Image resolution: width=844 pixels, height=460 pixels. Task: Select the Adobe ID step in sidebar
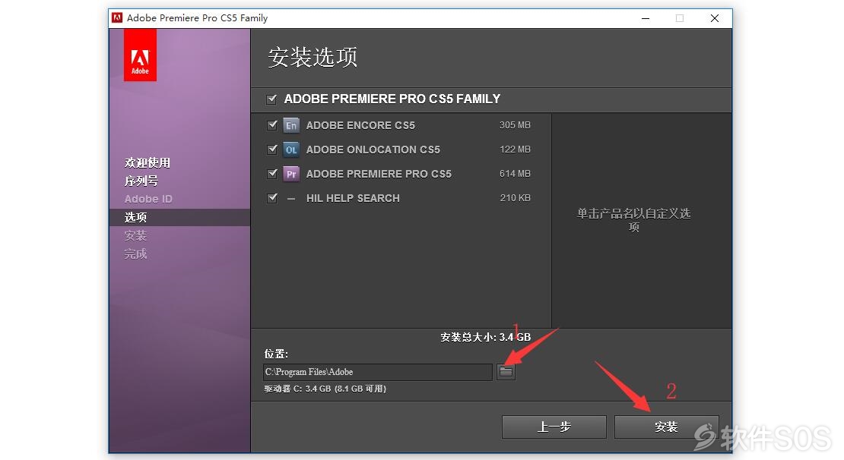[148, 199]
